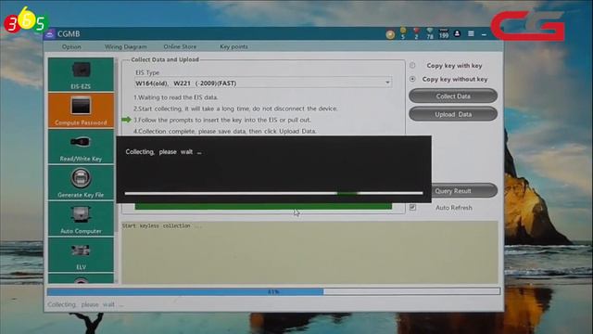Click the Upload Data button
Screen dimensions: 593x334
[453, 114]
